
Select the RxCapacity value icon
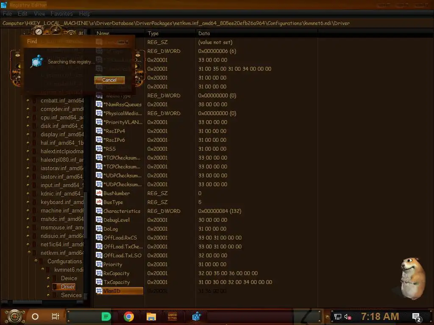click(99, 273)
